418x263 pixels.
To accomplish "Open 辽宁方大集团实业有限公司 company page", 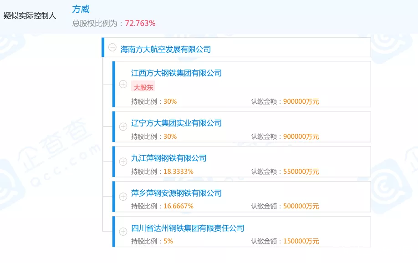I will tap(176, 123).
